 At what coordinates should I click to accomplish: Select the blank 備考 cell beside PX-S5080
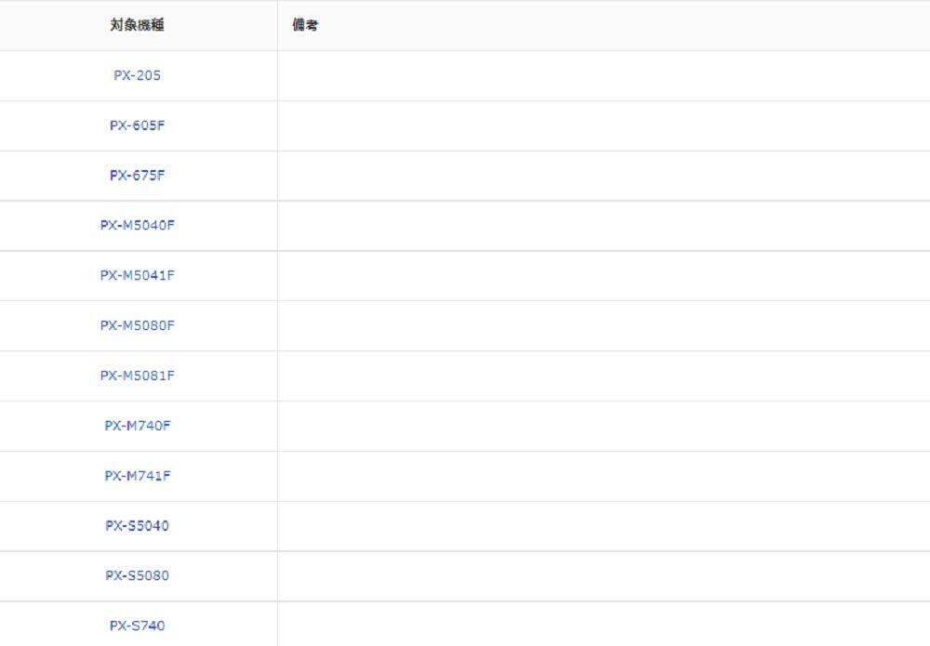(x=603, y=575)
